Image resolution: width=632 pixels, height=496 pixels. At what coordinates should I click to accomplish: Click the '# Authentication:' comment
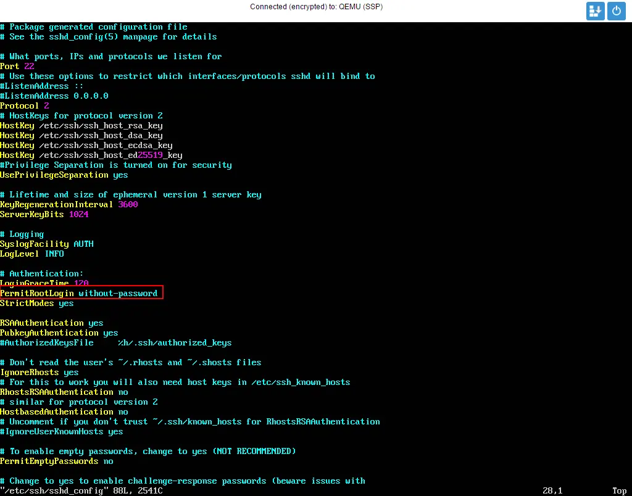(42, 273)
